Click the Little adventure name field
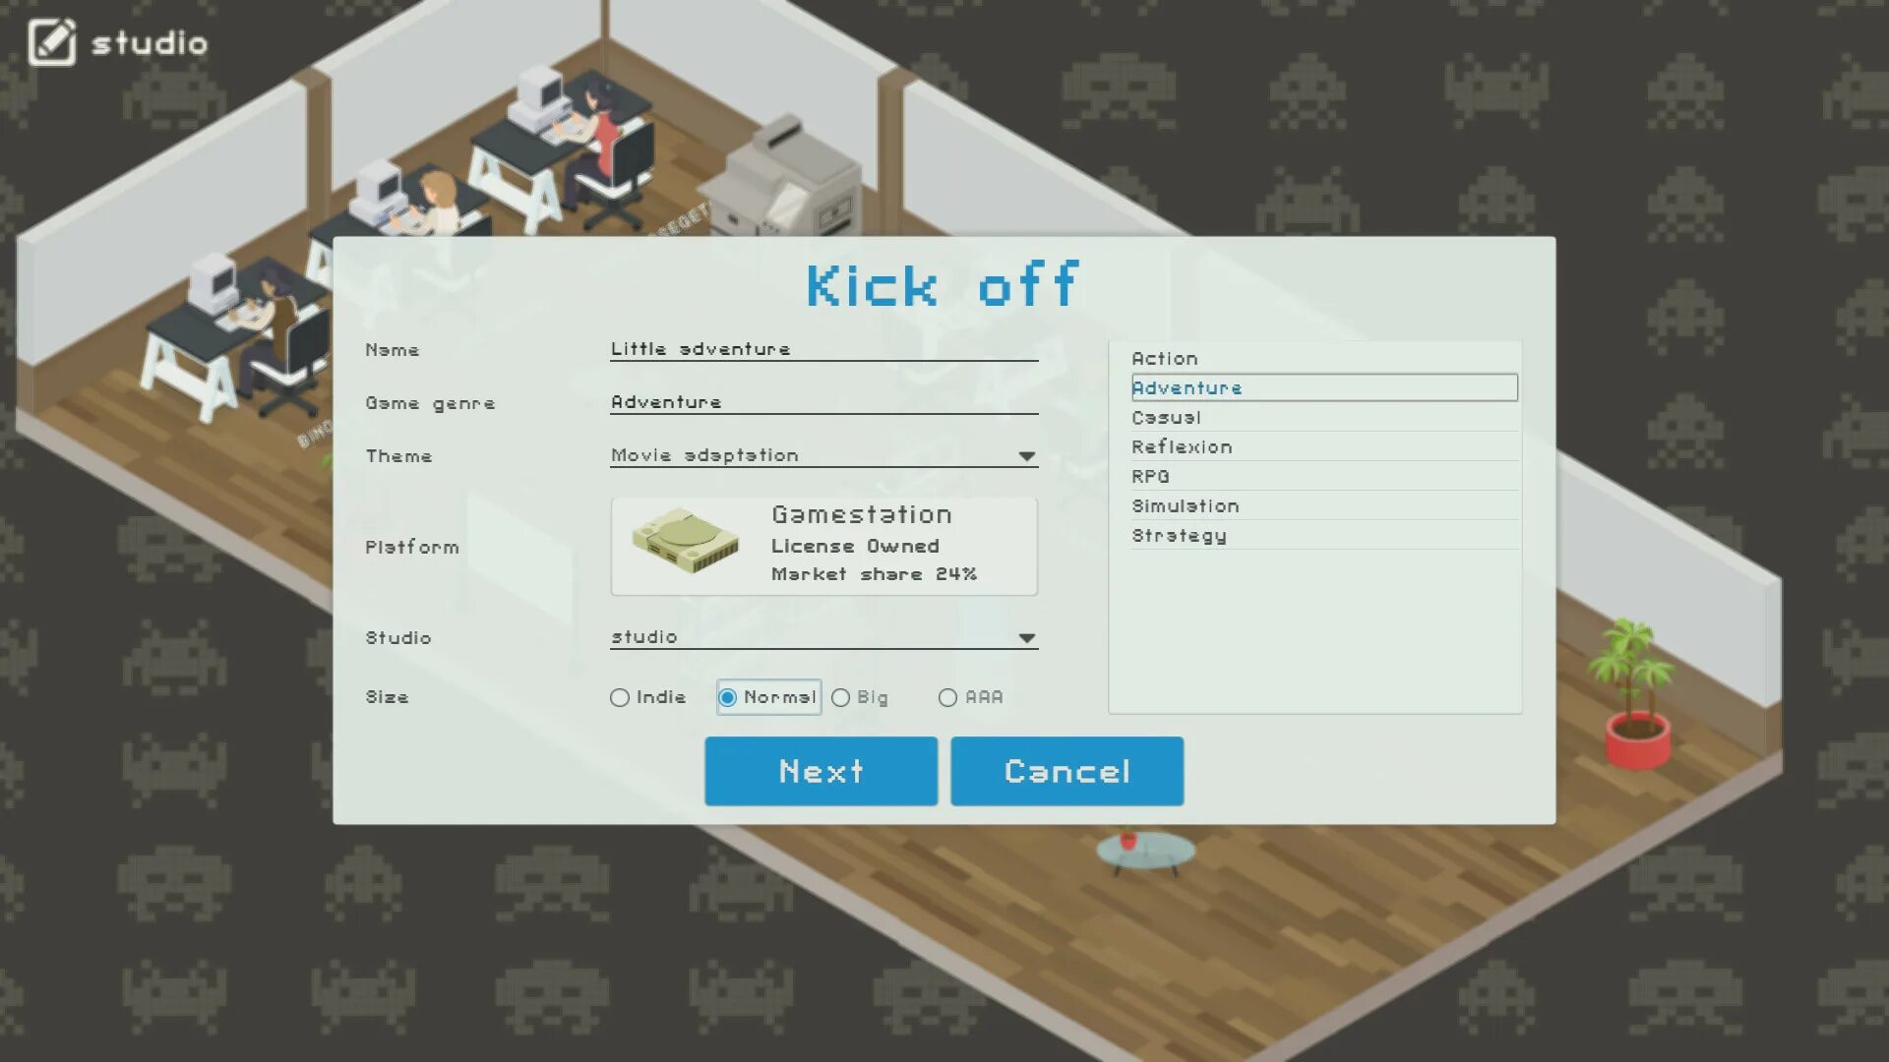1889x1062 pixels. click(x=823, y=349)
